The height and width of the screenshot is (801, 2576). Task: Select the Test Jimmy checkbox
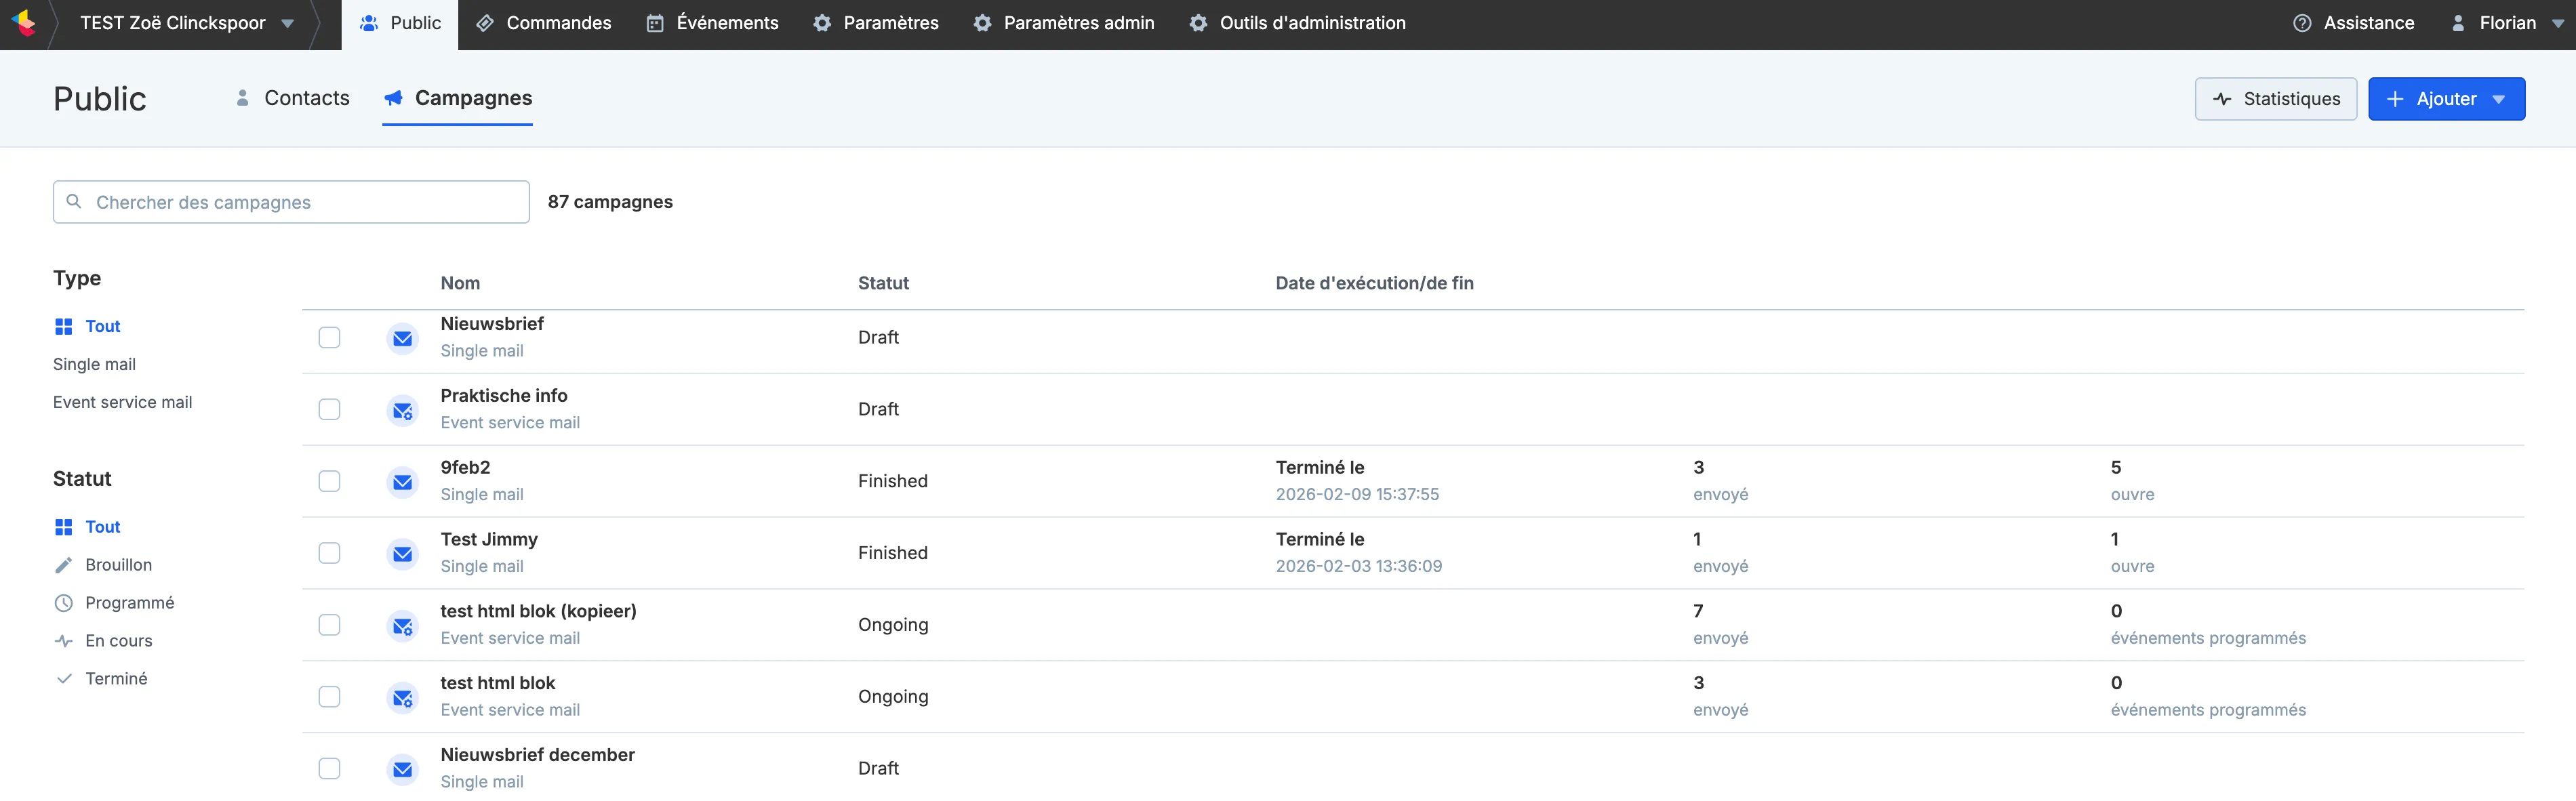click(329, 553)
